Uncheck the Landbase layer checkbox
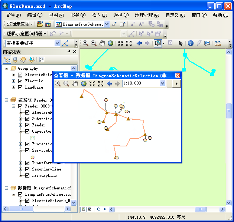Screen dimensions: 234x222 coord(20,87)
